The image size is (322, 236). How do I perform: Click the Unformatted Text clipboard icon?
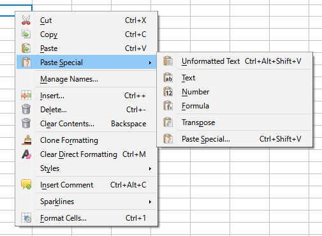(168, 61)
